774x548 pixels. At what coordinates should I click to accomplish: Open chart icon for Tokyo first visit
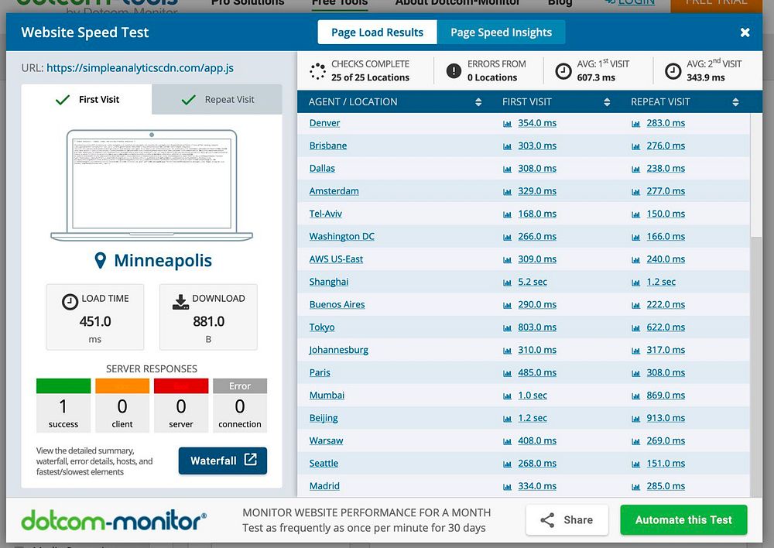(507, 328)
